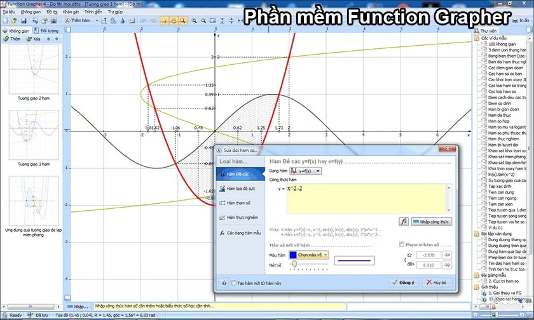Open the Trợ giúp menu
The width and height of the screenshot is (534, 320).
pyautogui.click(x=115, y=12)
